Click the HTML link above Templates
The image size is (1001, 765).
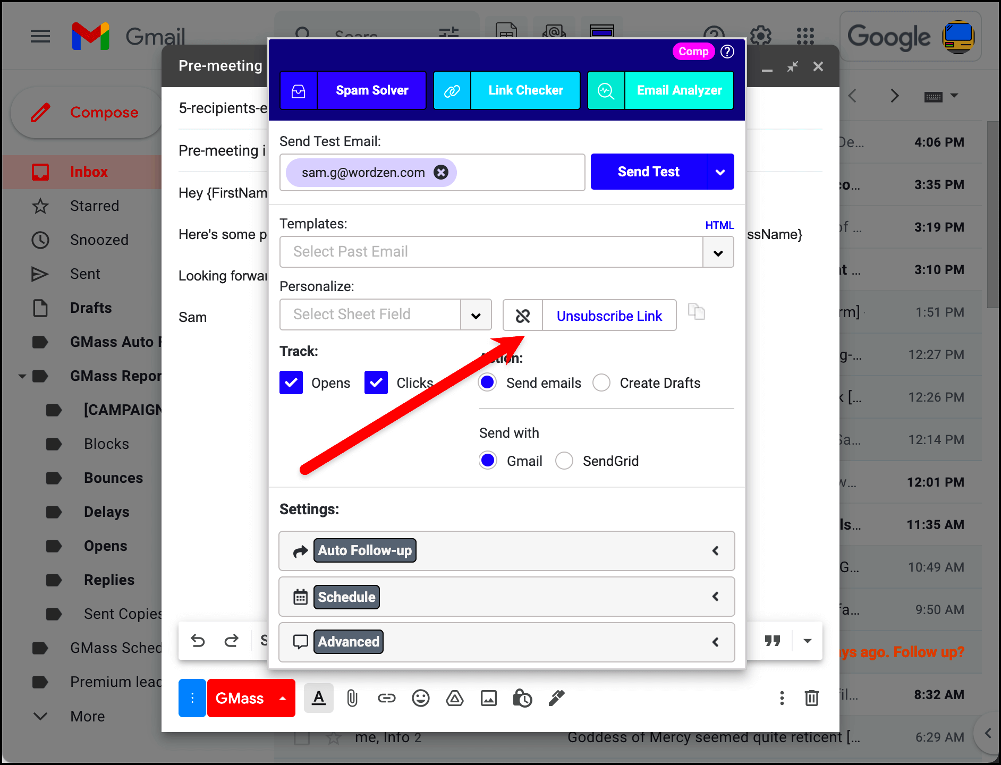[719, 225]
